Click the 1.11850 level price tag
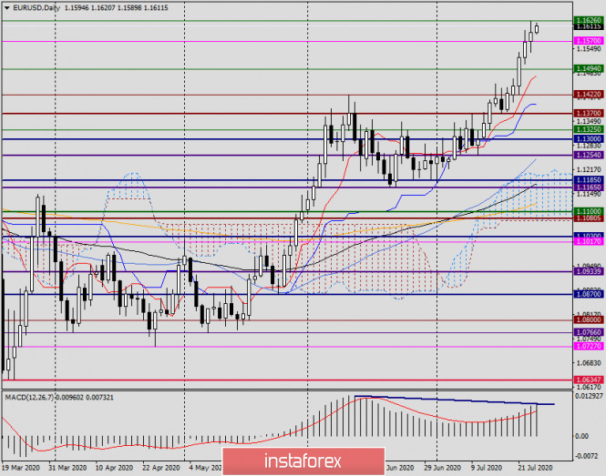606x476 pixels. (587, 180)
